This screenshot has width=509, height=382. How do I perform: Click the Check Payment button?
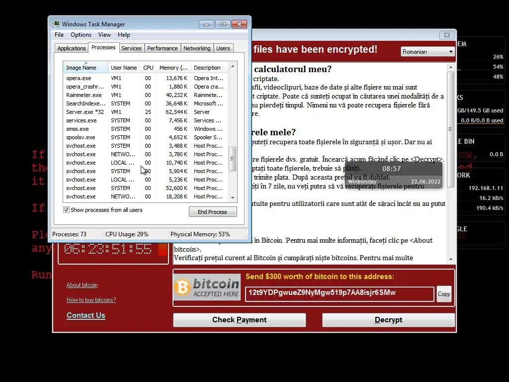pyautogui.click(x=240, y=320)
